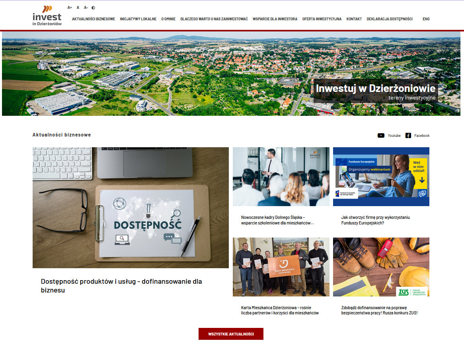Expand the O gminie menu

[x=168, y=19]
